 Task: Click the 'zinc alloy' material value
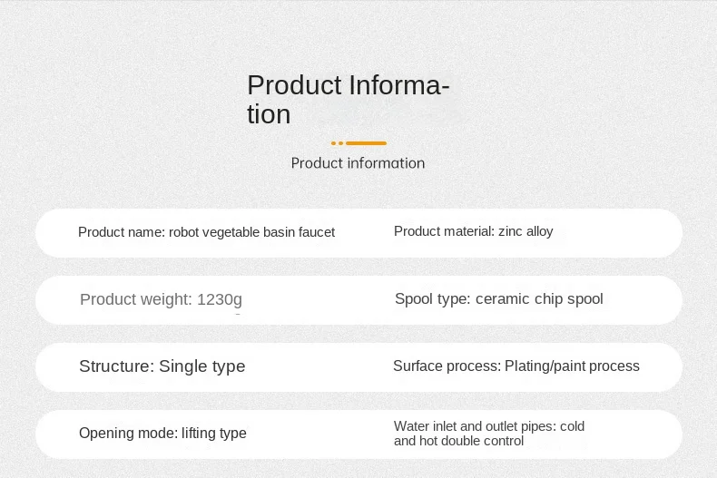coord(525,231)
